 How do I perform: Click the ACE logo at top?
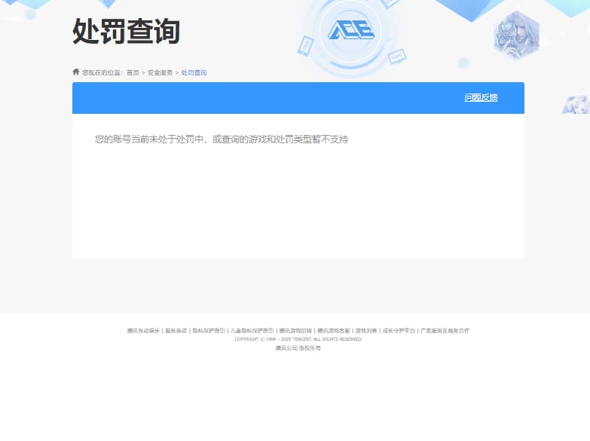pos(350,30)
